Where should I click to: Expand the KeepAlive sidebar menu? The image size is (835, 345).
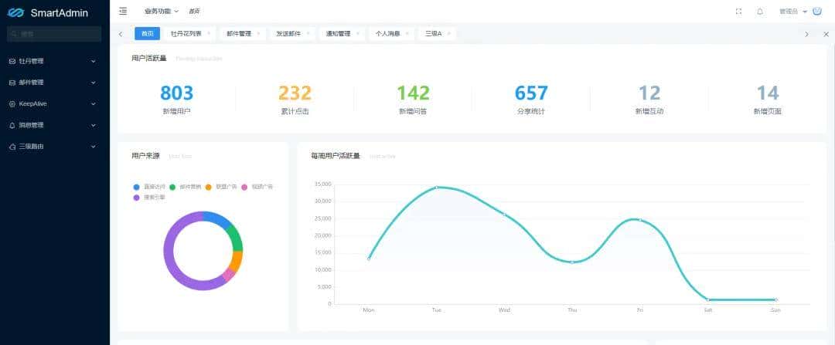point(55,103)
